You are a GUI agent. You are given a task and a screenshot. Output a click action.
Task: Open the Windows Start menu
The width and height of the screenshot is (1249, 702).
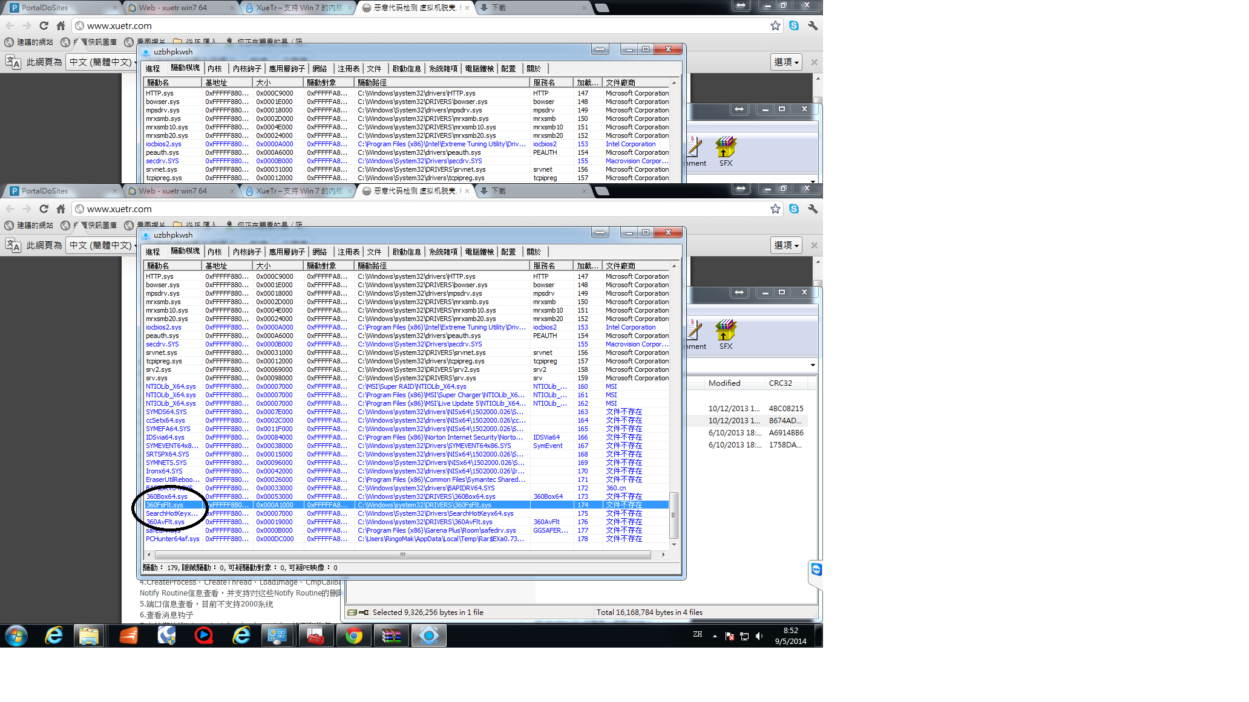click(x=16, y=635)
